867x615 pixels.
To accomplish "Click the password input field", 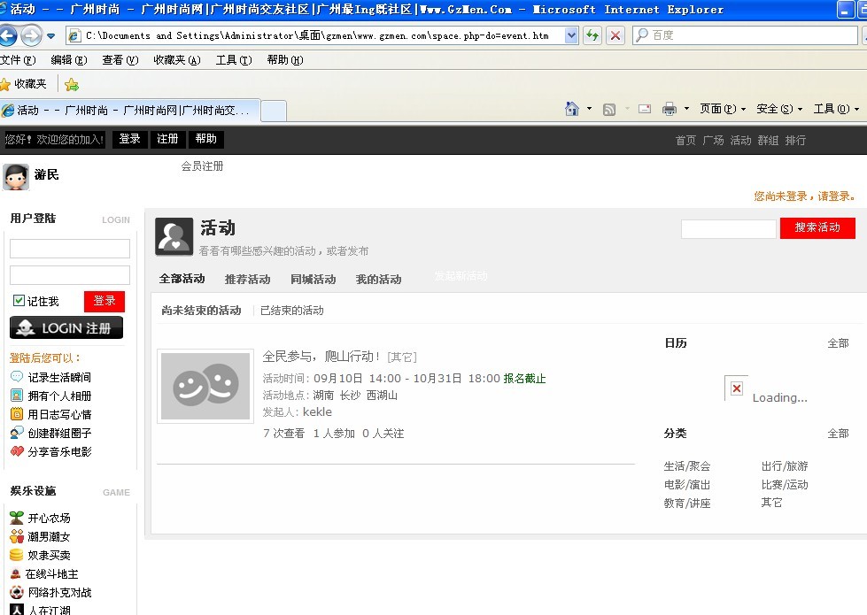I will pyautogui.click(x=70, y=275).
